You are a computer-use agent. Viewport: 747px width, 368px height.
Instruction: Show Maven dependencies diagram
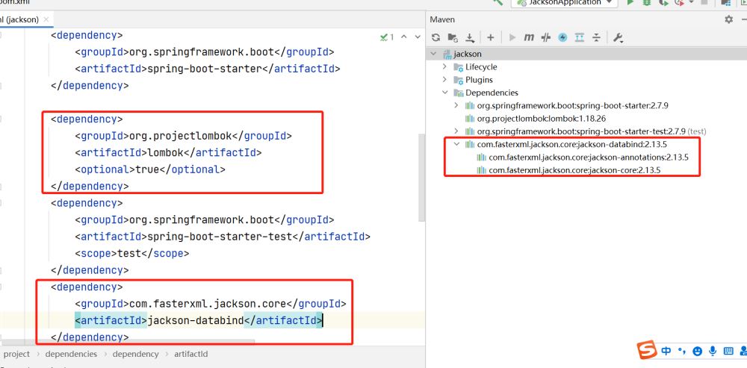(x=580, y=37)
